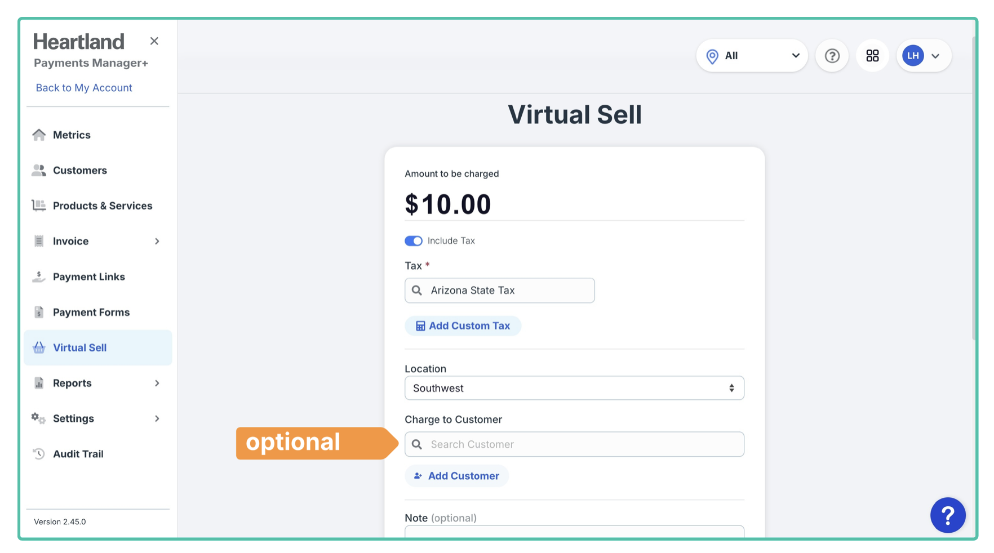Follow the Back to My Account link
The image size is (994, 553).
pos(84,88)
